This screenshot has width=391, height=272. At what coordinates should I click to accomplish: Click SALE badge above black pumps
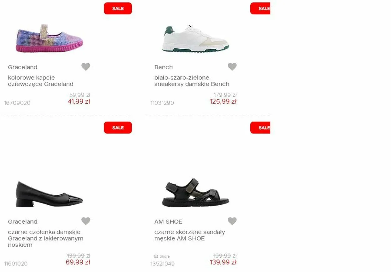(x=118, y=128)
